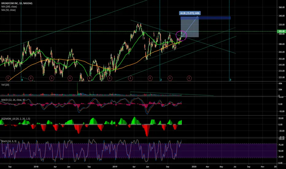Select the earnings marker near June 2019
286x169 pixels.
pos(150,78)
